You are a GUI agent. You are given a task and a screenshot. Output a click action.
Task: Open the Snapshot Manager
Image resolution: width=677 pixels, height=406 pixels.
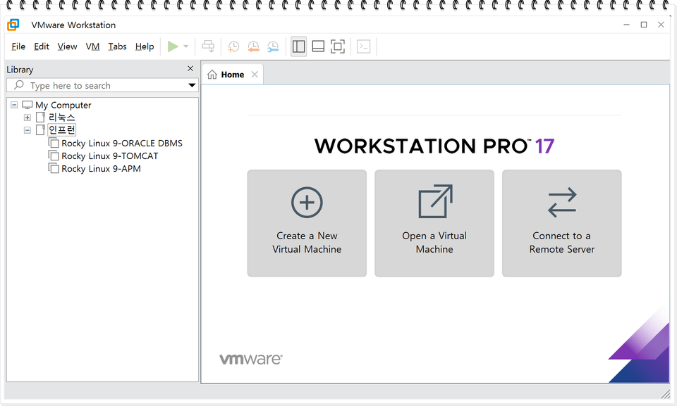click(273, 46)
